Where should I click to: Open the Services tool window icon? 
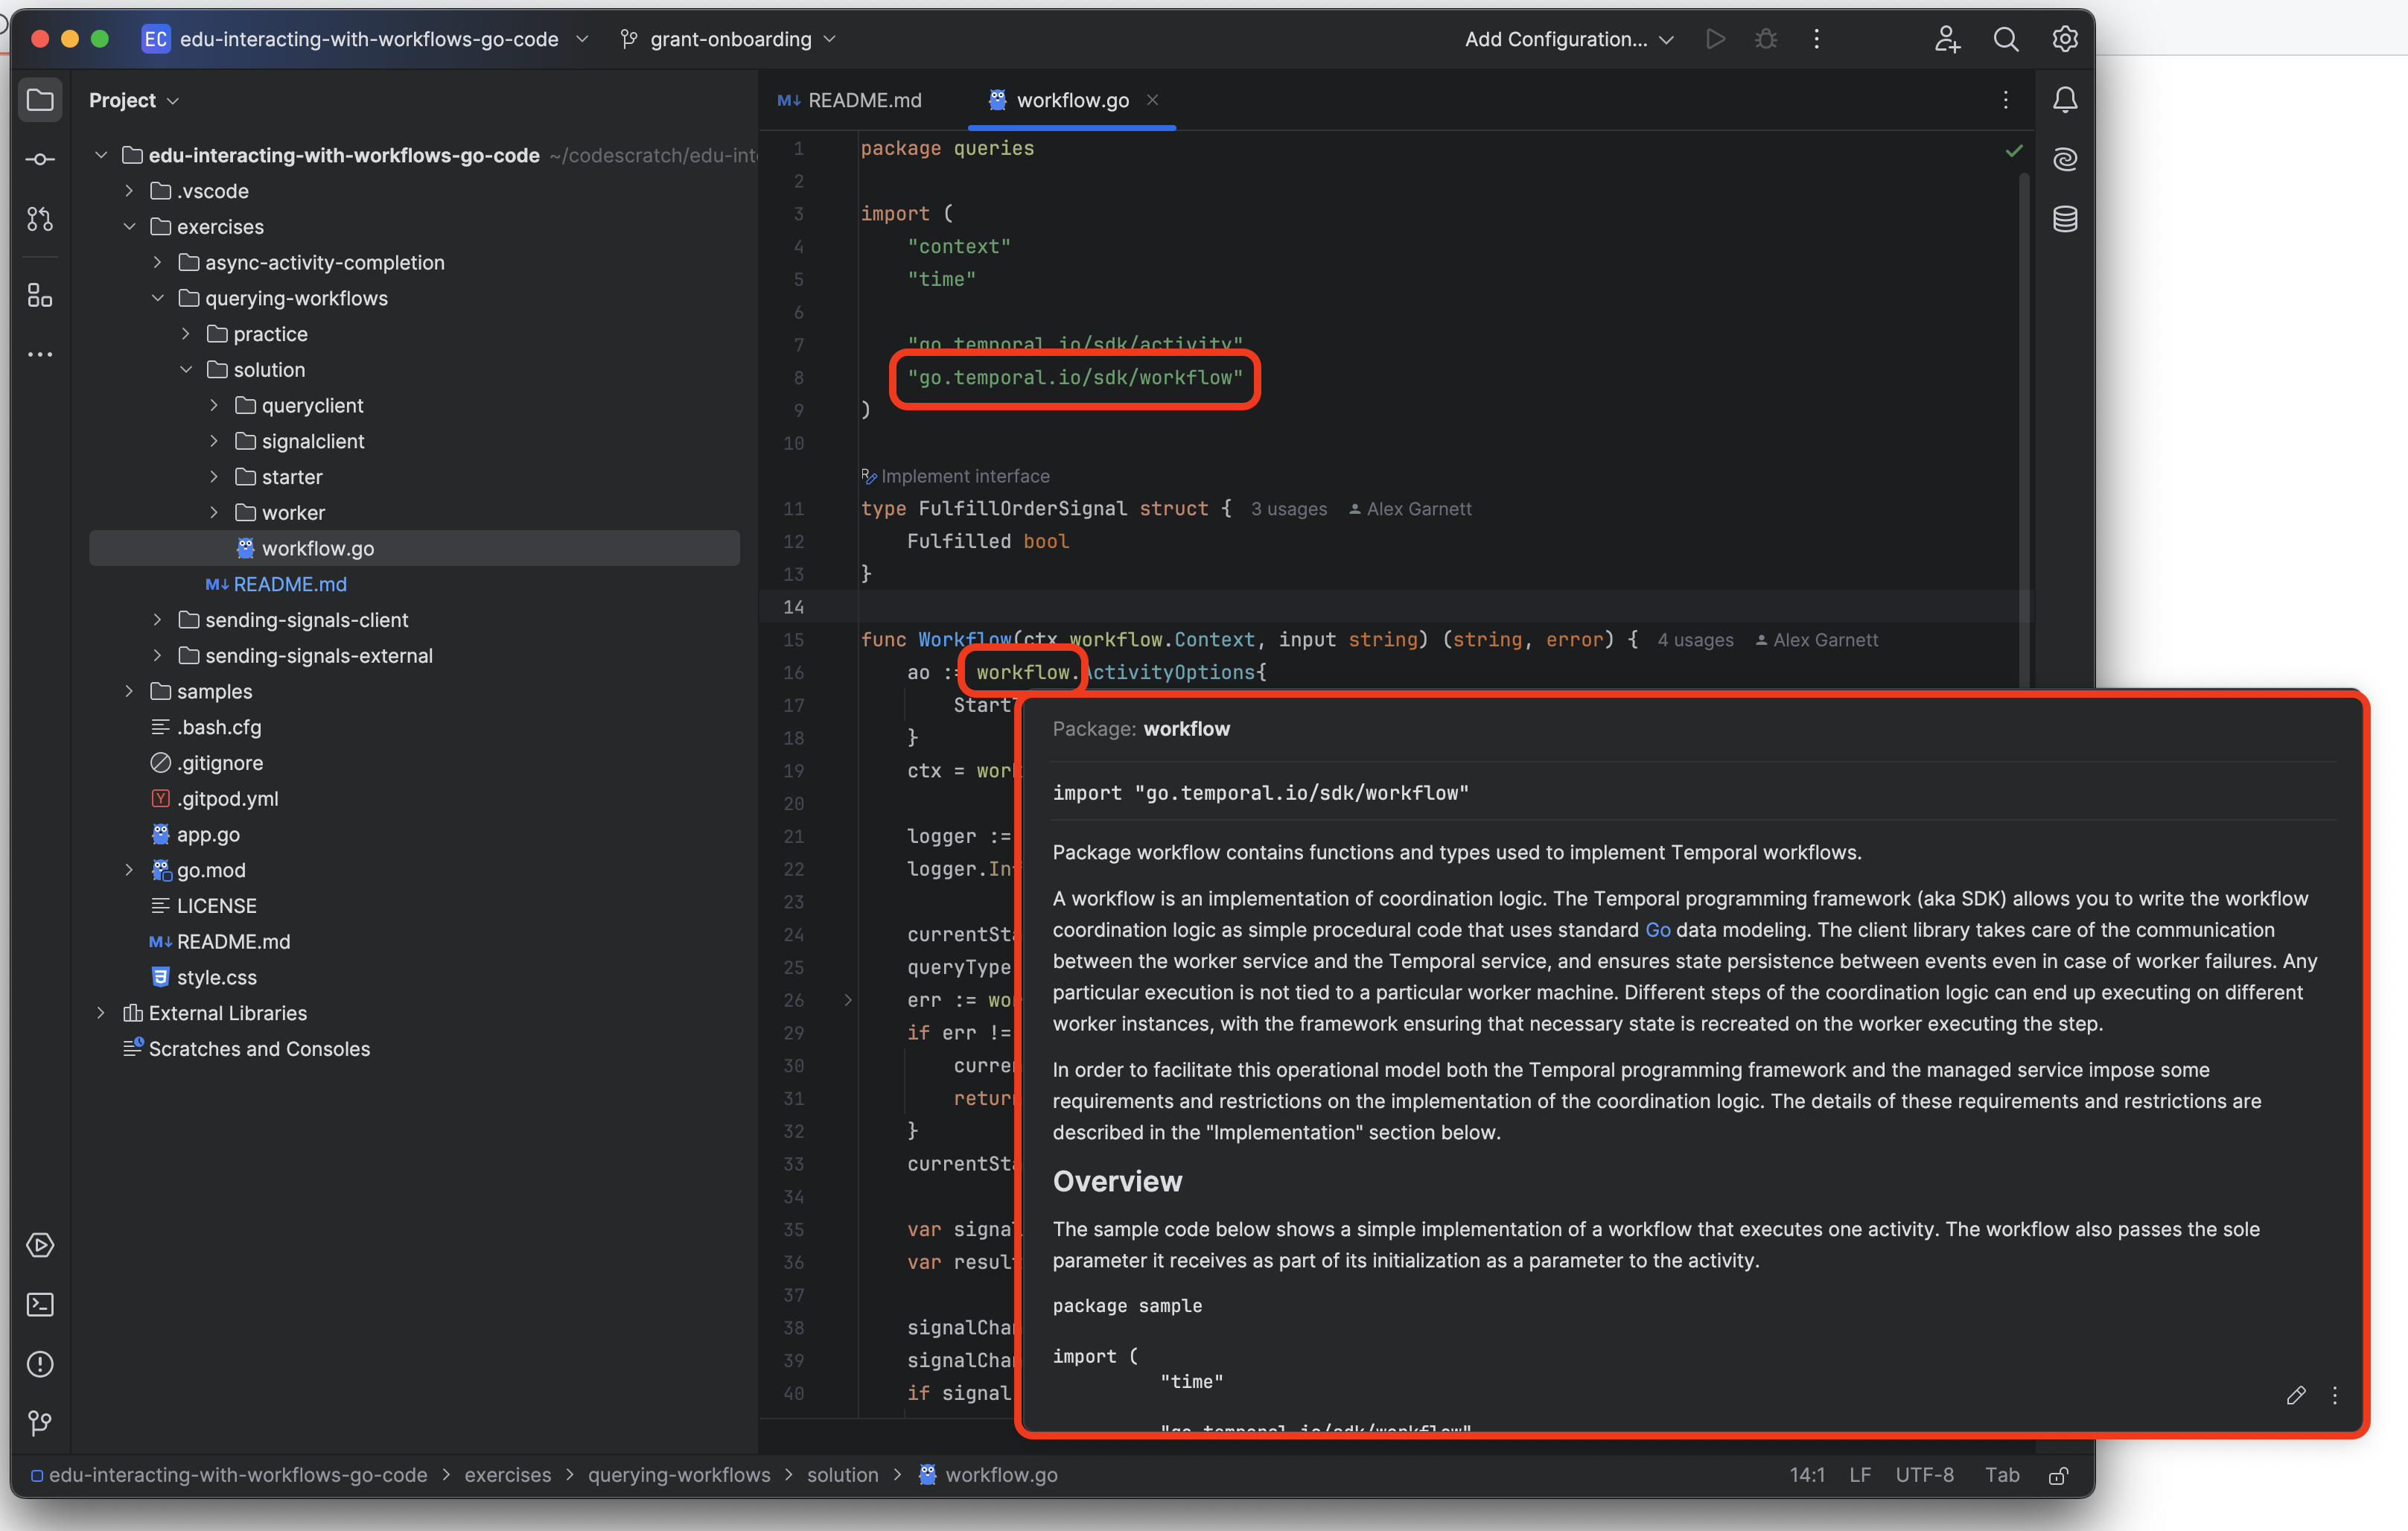(x=40, y=1245)
